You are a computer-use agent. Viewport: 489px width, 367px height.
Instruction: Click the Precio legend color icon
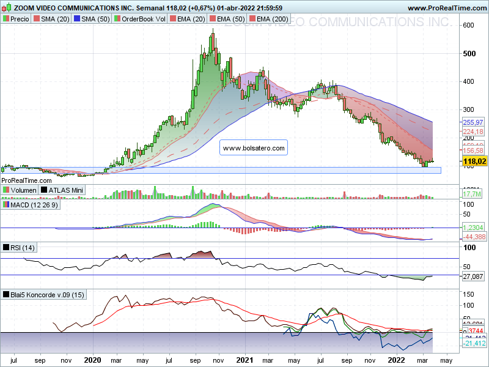coord(6,19)
